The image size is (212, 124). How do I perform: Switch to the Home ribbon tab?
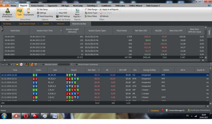click(13, 5)
